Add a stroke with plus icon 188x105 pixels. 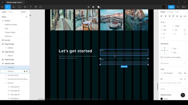[185, 89]
